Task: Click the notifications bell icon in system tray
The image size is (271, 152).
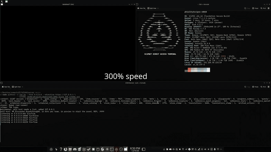Action: pos(164,149)
